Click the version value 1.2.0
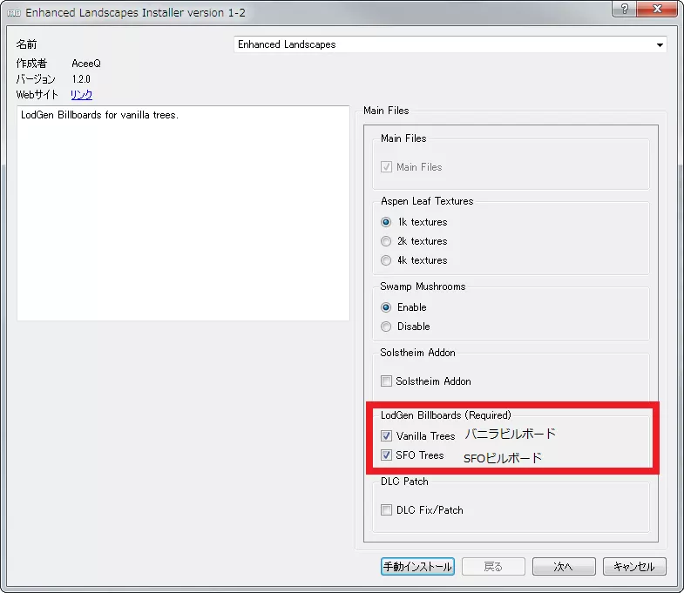The image size is (684, 593). tap(81, 79)
